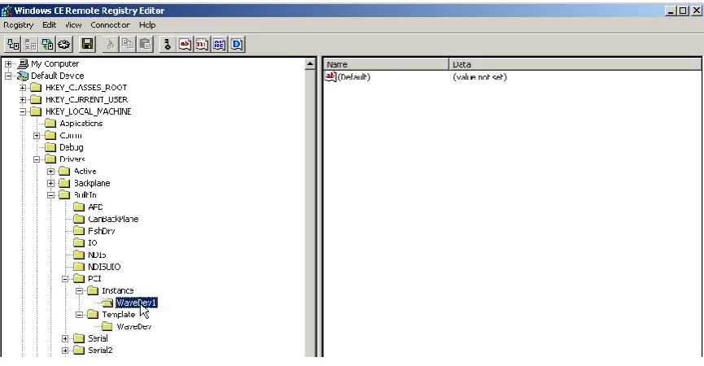Viewport: 704px width, 366px height.
Task: Collapse the Drivers key
Action: click(x=37, y=159)
